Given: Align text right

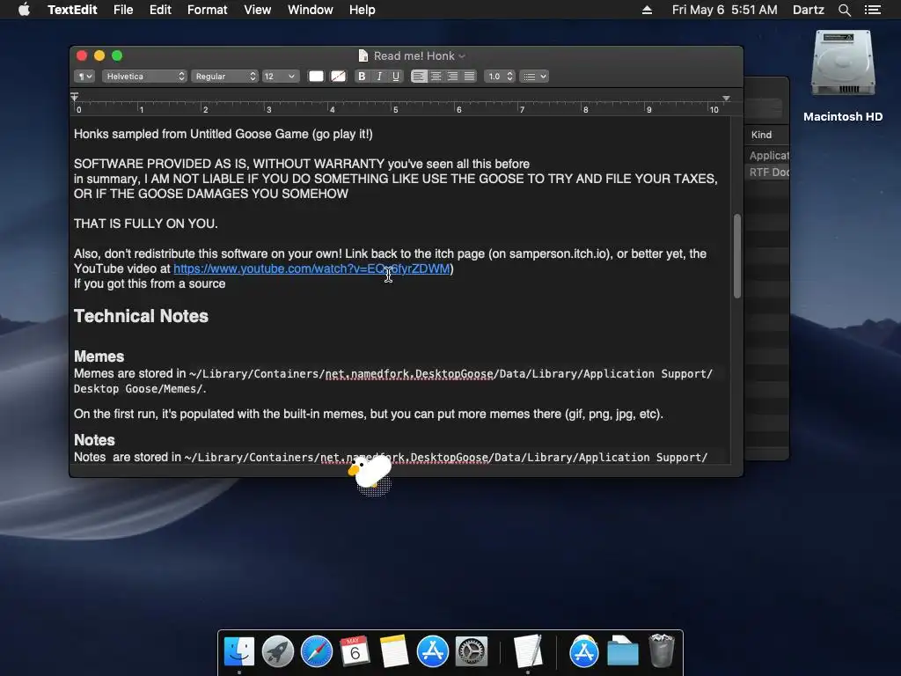Looking at the screenshot, I should 453,76.
